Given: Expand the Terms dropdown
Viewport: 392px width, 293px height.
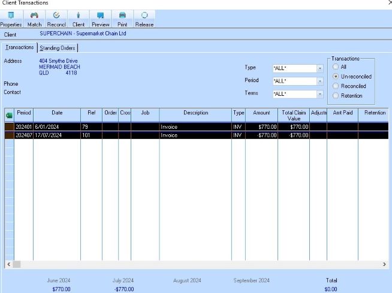Looking at the screenshot, I should click(319, 94).
